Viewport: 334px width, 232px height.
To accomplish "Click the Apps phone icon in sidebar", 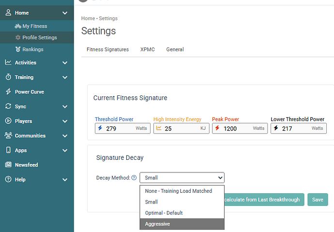I will tap(8, 150).
